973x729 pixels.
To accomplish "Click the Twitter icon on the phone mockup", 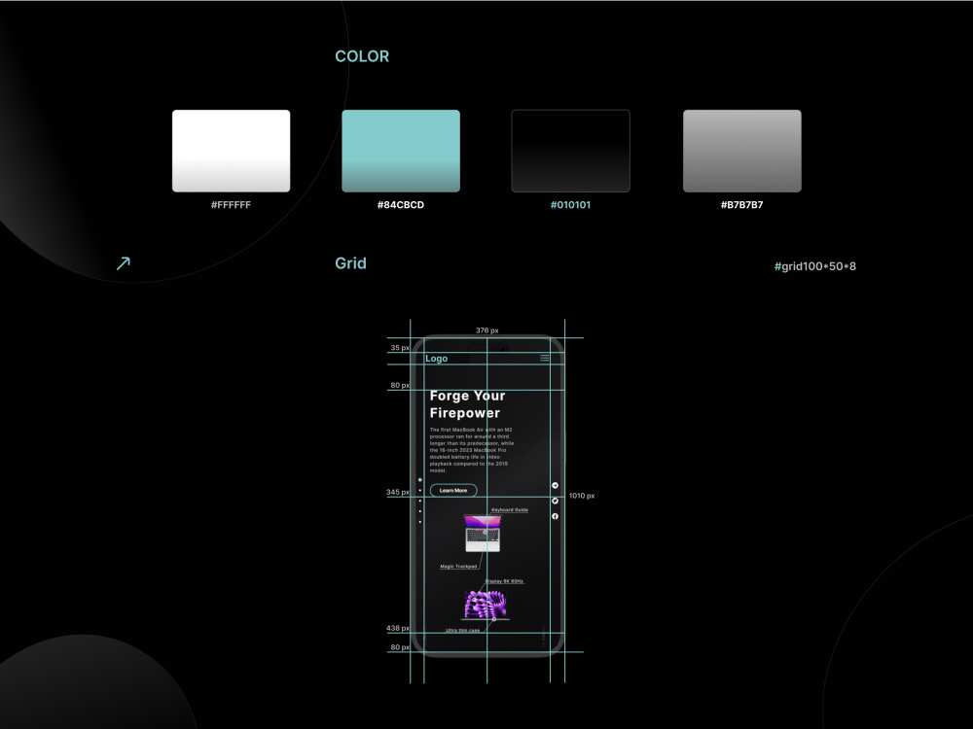I will coord(555,501).
